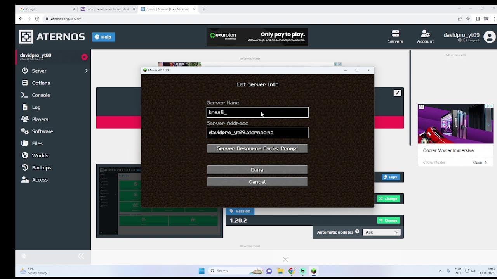Screen dimensions: 497x279
Task: Open the weather widget Mostly cloudy
Action: tap(34, 271)
